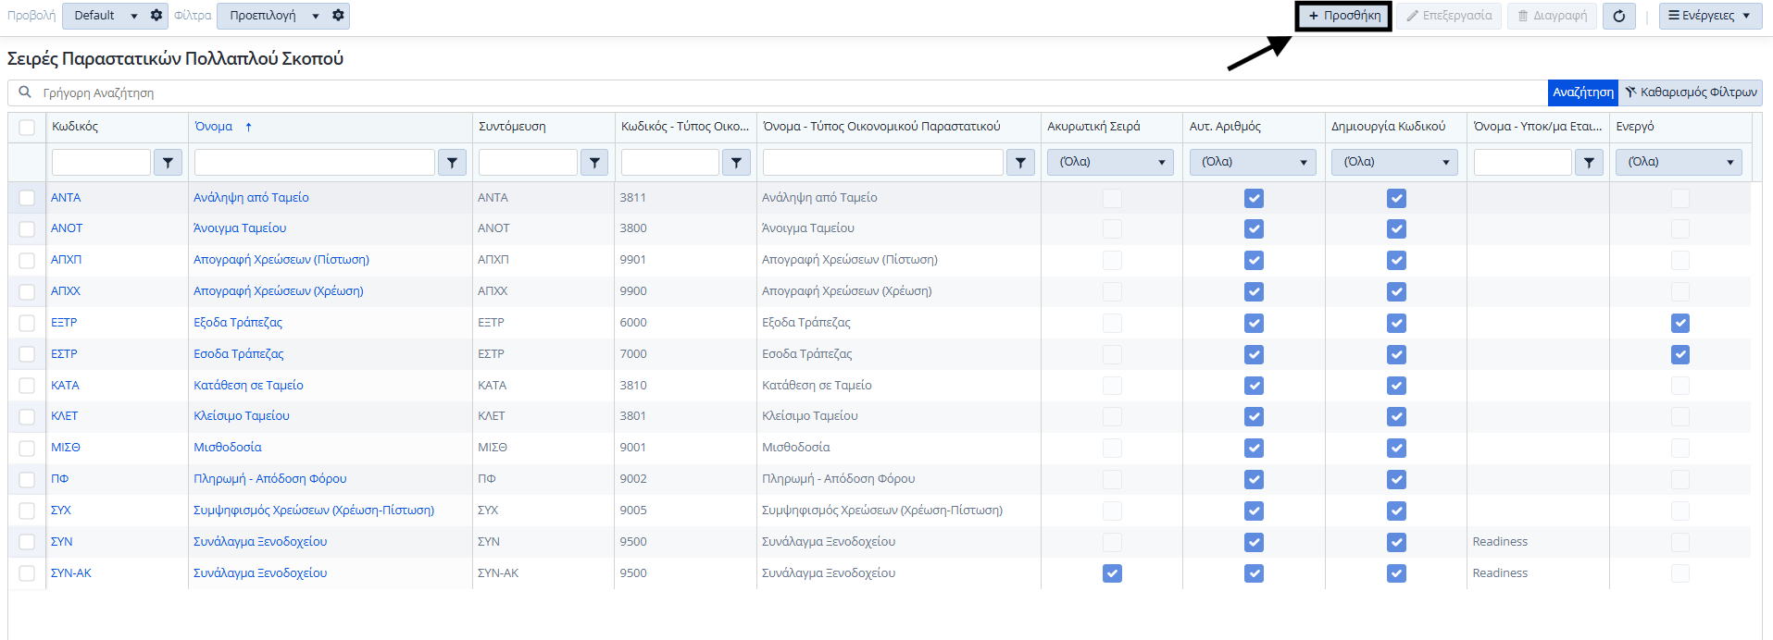The width and height of the screenshot is (1773, 640).
Task: Click Readiness cell in ΣΥΝ row
Action: (1500, 542)
